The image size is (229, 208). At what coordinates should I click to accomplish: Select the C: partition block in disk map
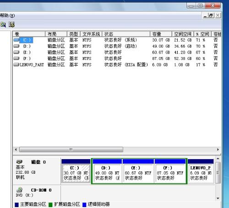pyautogui.click(x=76, y=171)
